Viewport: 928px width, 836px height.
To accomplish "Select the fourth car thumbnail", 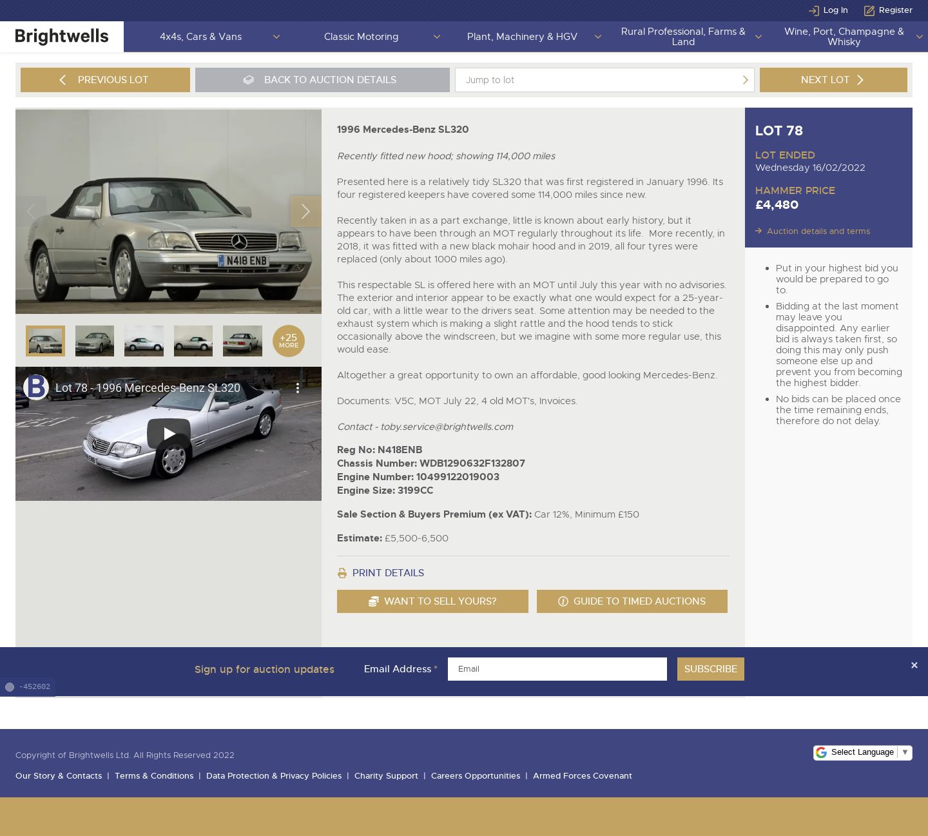I will 193,341.
